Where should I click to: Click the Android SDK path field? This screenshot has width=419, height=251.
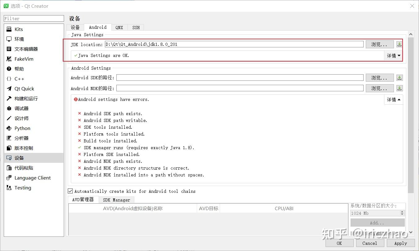(x=240, y=78)
